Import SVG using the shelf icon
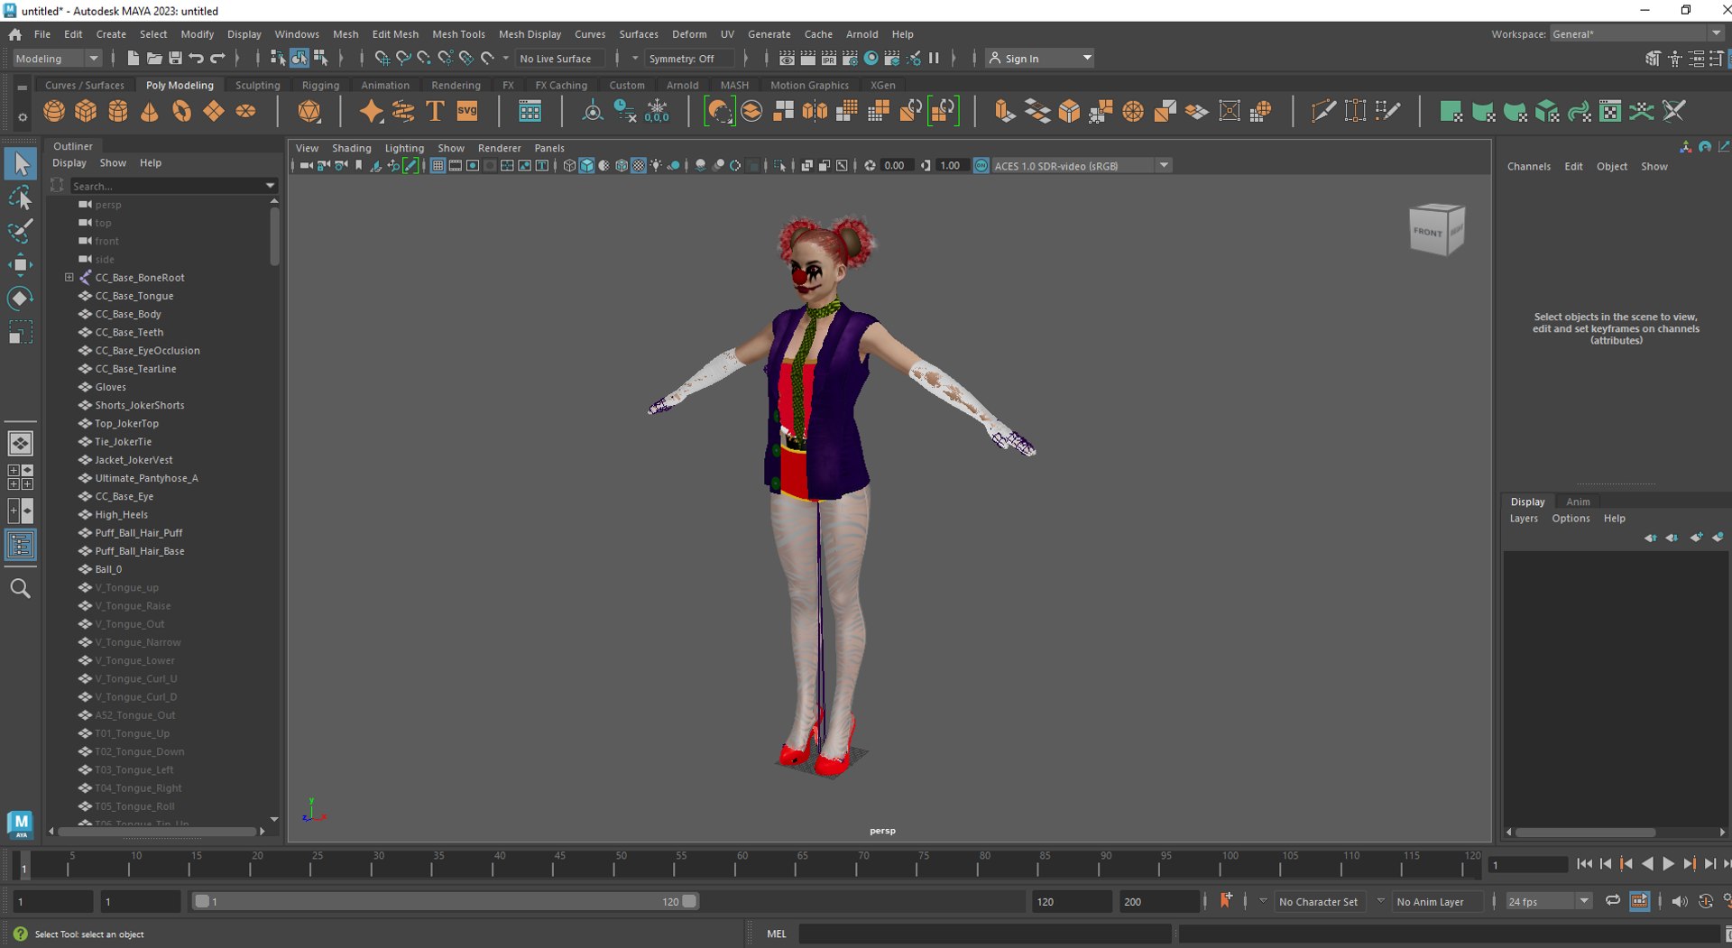This screenshot has width=1732, height=948. point(467,111)
